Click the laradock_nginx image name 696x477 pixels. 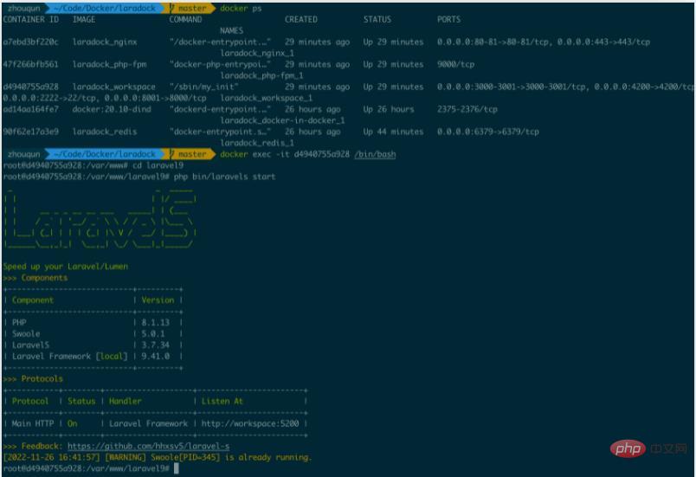[105, 42]
